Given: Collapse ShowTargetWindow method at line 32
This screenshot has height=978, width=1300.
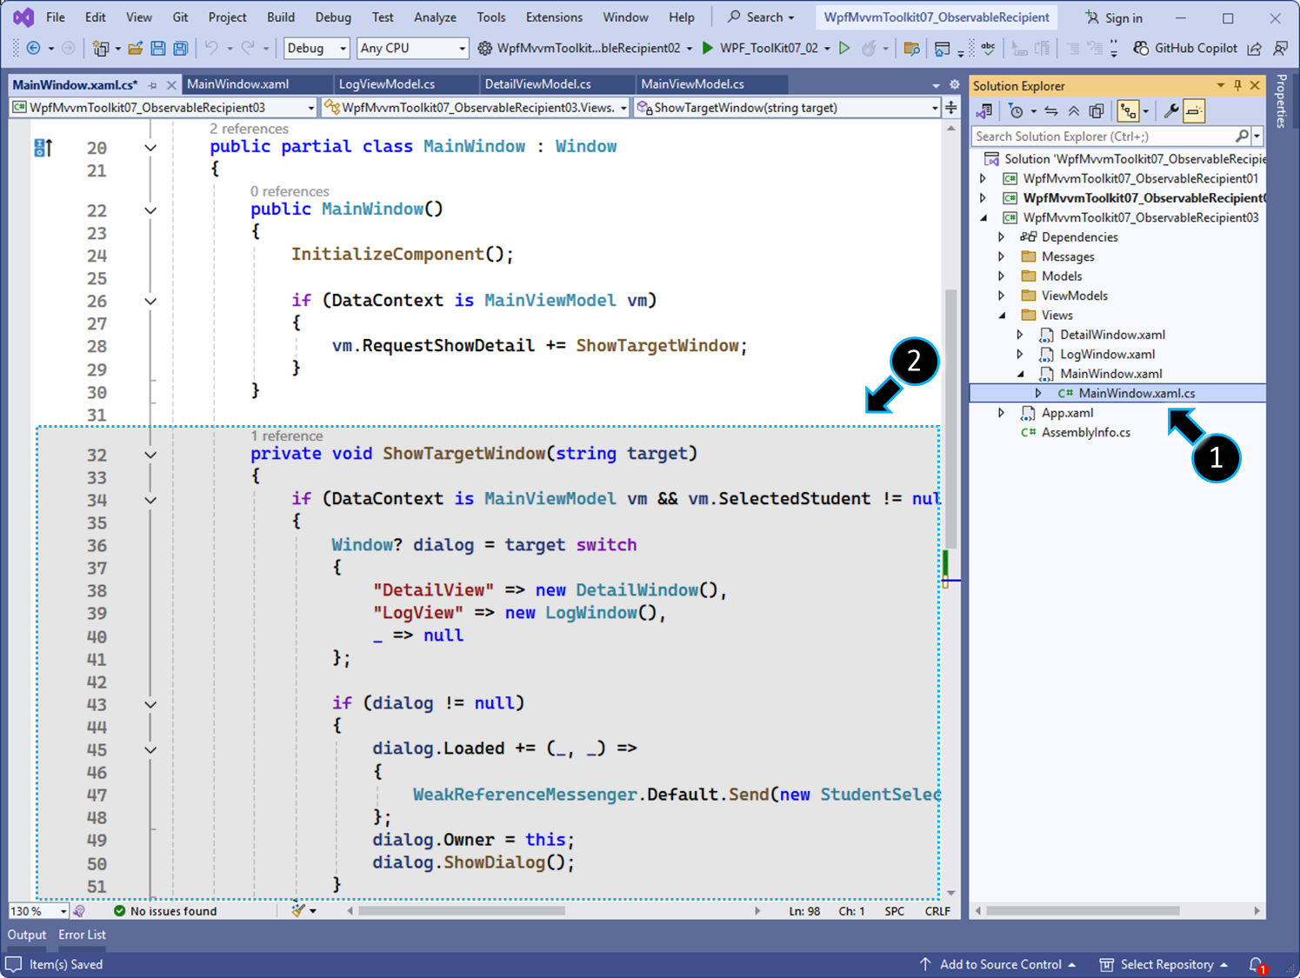Looking at the screenshot, I should point(150,455).
